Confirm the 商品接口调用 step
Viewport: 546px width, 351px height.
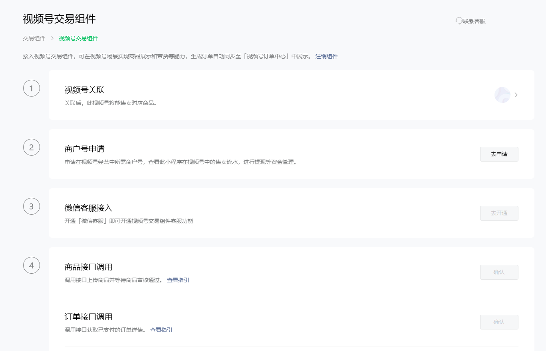pyautogui.click(x=499, y=272)
